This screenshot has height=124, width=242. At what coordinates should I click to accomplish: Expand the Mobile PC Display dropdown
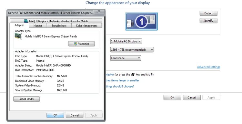tap(126, 41)
